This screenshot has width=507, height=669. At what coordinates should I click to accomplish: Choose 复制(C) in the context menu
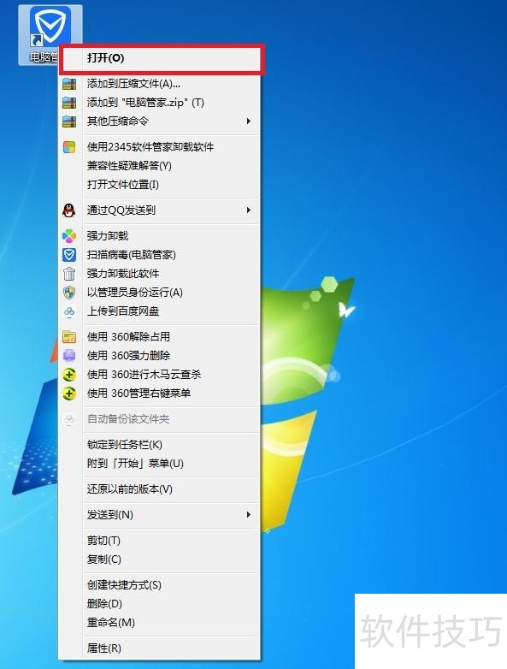pos(160,559)
